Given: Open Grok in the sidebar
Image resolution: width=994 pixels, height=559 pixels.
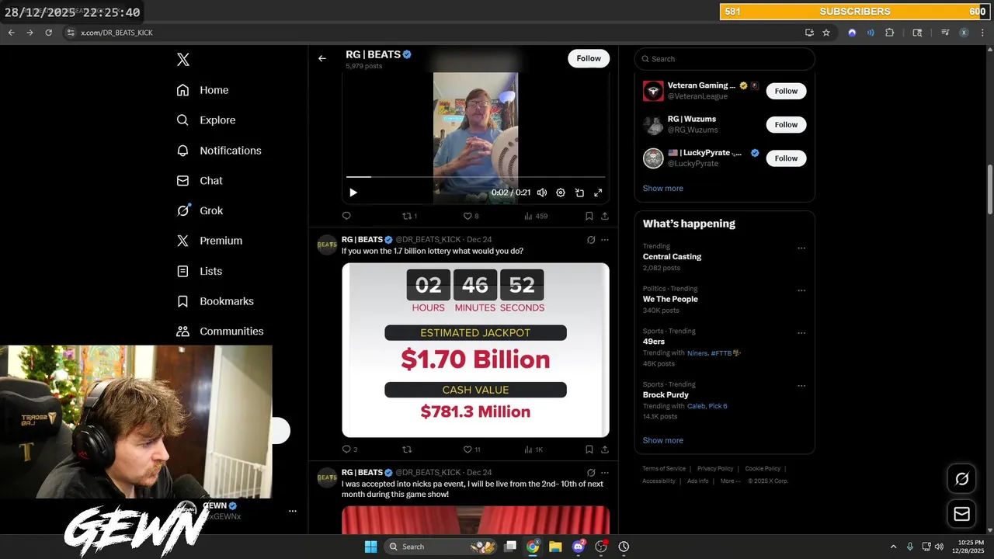Looking at the screenshot, I should pos(200,210).
